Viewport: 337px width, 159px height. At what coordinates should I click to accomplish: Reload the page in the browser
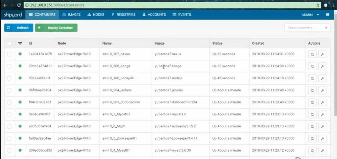coord(19,5)
